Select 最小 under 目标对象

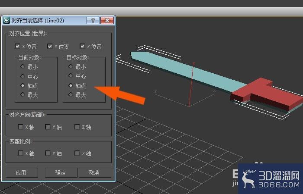71,66
